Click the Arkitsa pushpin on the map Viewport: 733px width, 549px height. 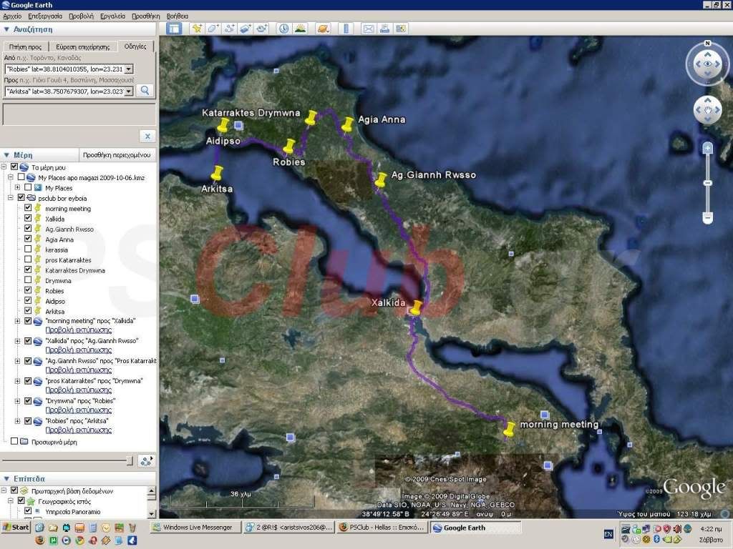pyautogui.click(x=216, y=173)
